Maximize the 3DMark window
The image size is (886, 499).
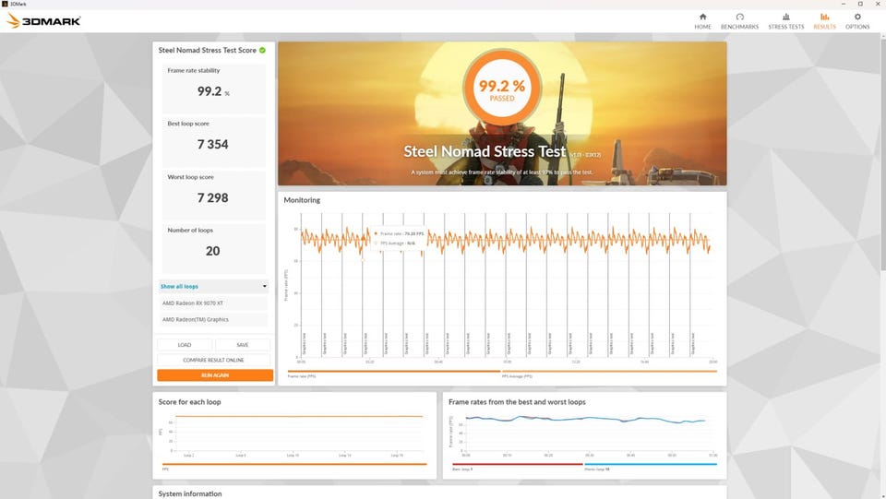[860, 4]
